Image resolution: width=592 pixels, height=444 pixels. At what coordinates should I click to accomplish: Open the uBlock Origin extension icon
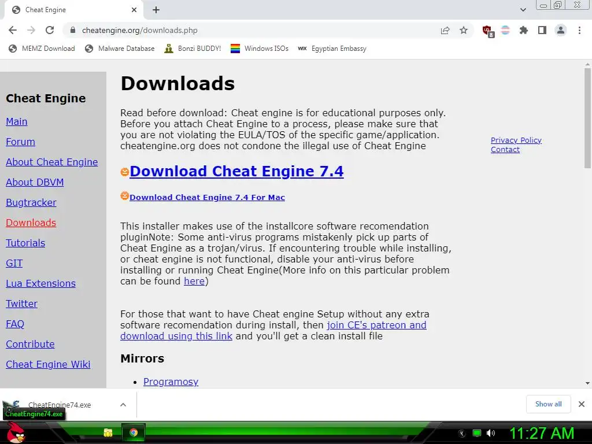coord(488,31)
